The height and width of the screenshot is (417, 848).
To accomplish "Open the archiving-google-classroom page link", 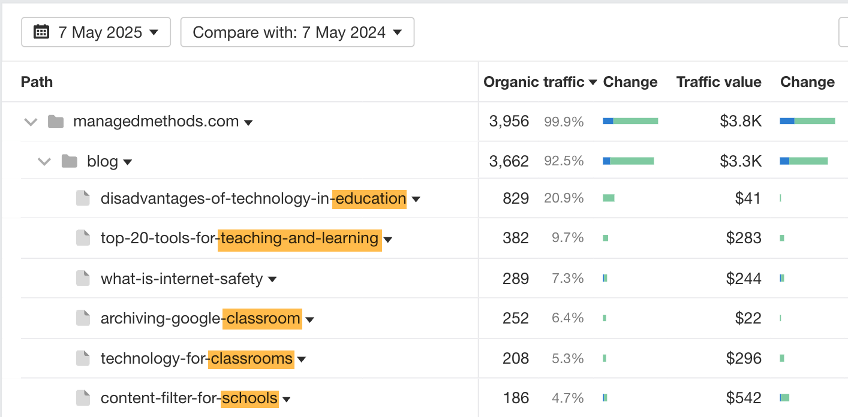I will [200, 318].
